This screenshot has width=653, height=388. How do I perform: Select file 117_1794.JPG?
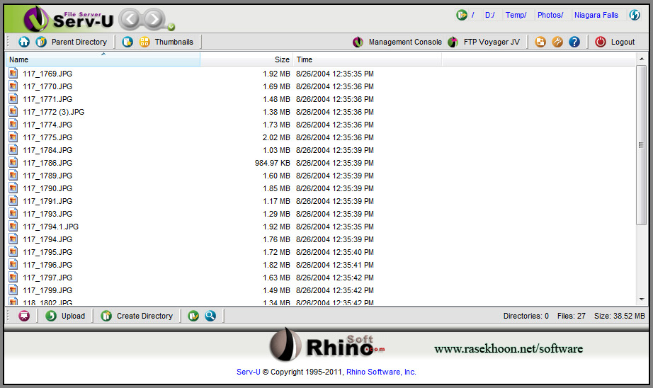tap(47, 239)
